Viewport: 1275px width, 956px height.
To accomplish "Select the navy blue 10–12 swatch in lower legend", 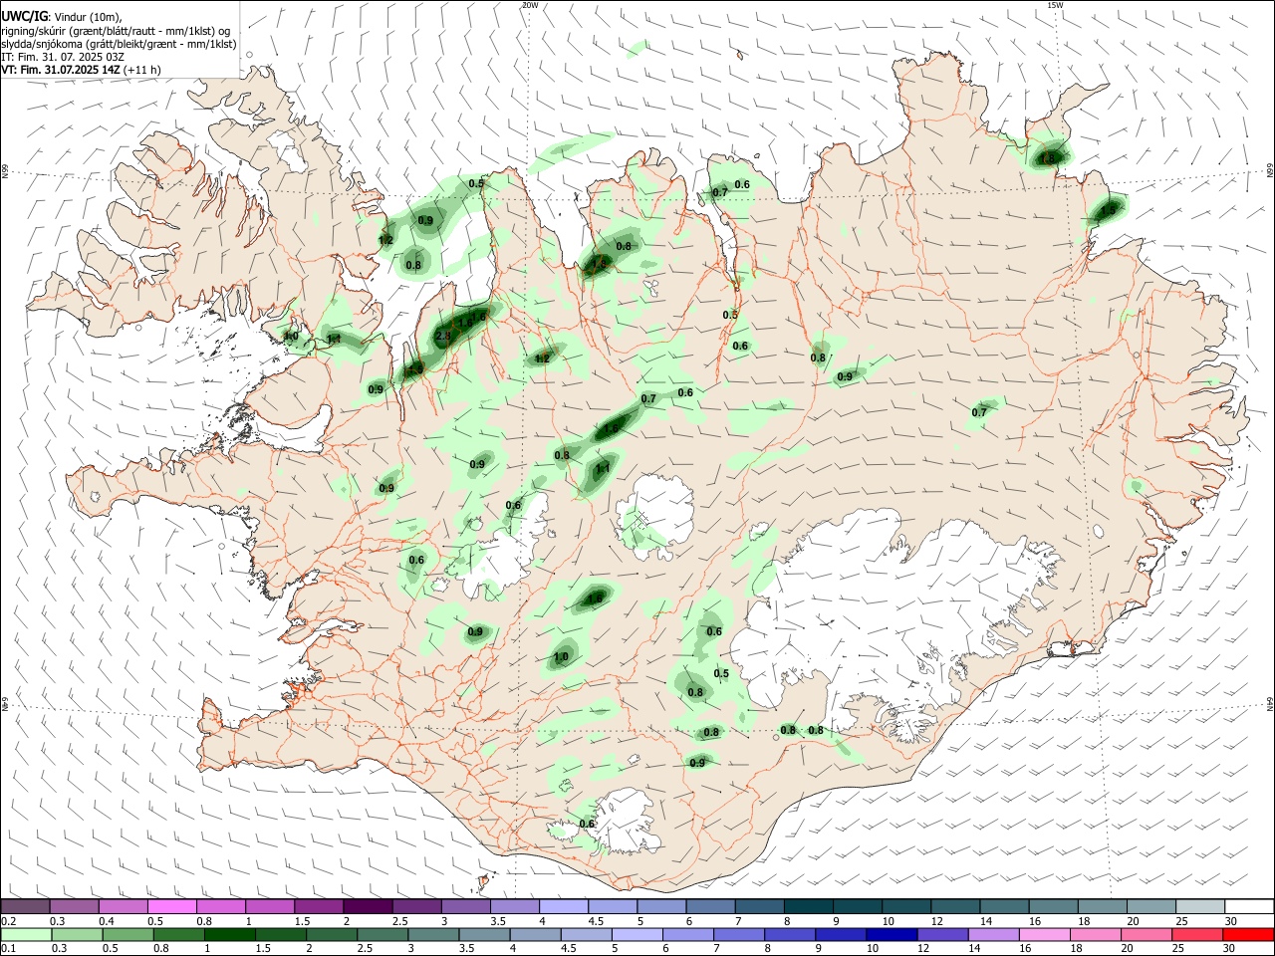I will click(890, 934).
